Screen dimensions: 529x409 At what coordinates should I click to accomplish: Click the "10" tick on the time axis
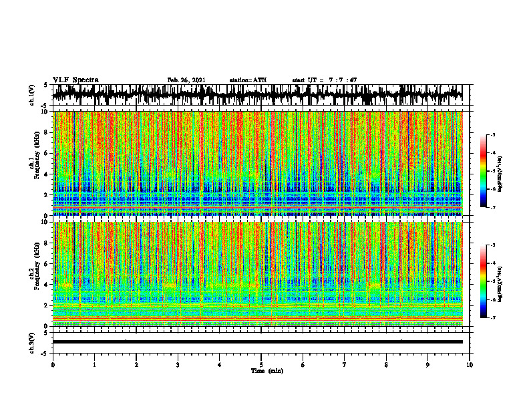point(470,365)
